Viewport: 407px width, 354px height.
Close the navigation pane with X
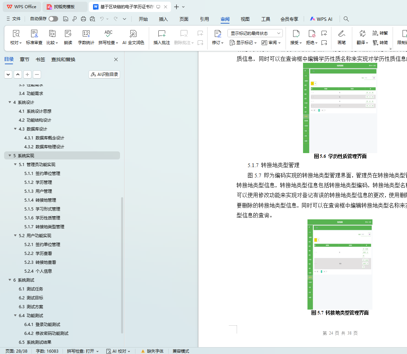pos(116,59)
